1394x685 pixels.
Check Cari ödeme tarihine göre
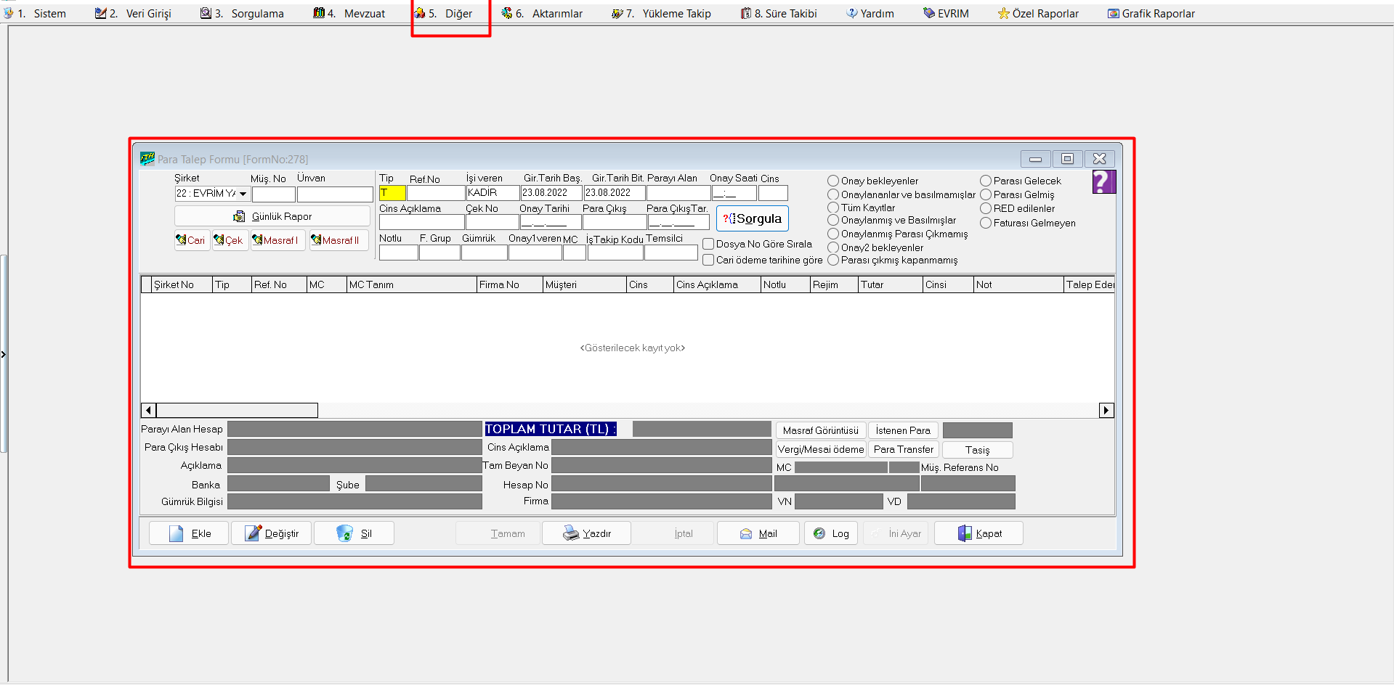[708, 260]
